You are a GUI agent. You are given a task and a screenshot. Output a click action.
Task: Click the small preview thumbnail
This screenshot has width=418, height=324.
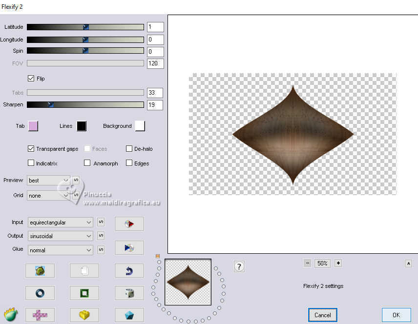[188, 282]
